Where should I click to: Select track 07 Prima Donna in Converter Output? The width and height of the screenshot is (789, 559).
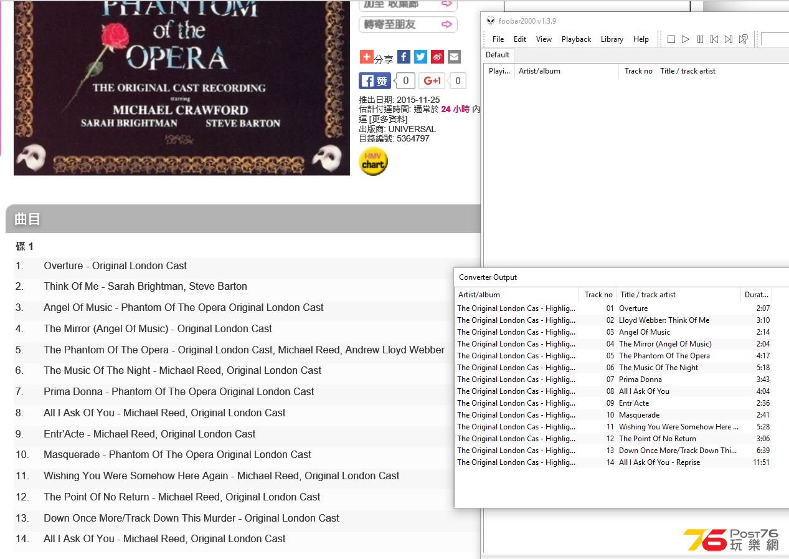[613, 380]
